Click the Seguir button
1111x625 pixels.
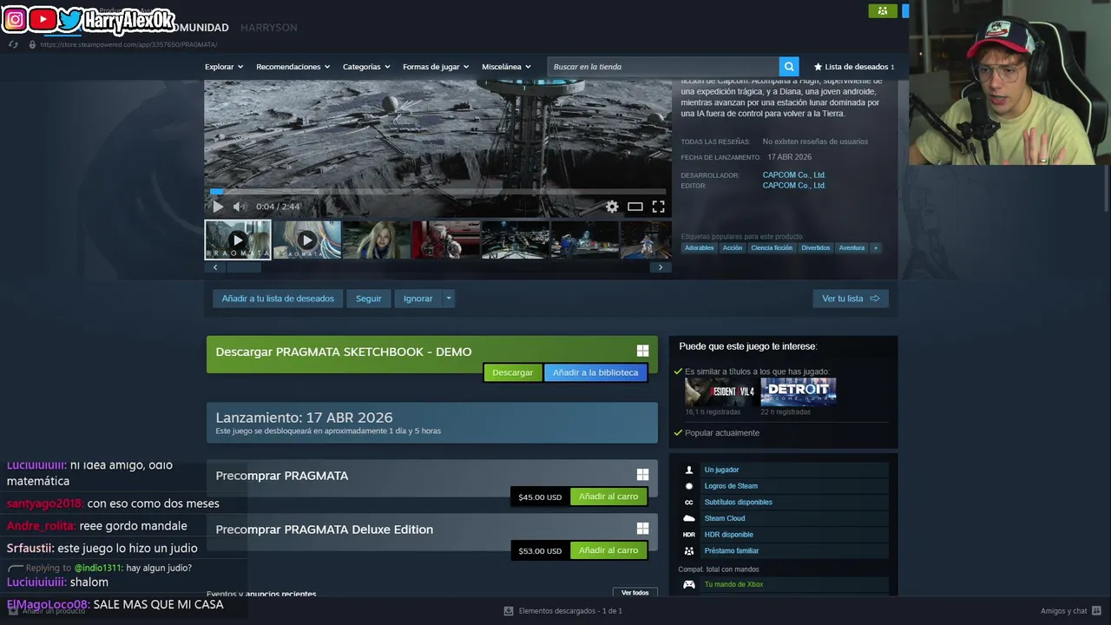[369, 299]
